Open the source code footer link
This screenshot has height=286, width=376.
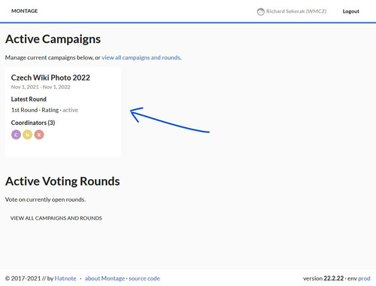[x=144, y=278]
